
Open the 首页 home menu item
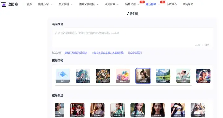pyautogui.click(x=29, y=4)
